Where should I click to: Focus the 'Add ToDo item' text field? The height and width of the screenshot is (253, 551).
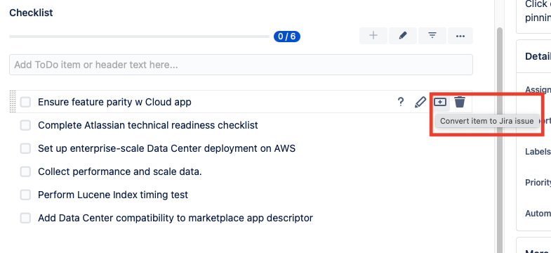coord(241,65)
